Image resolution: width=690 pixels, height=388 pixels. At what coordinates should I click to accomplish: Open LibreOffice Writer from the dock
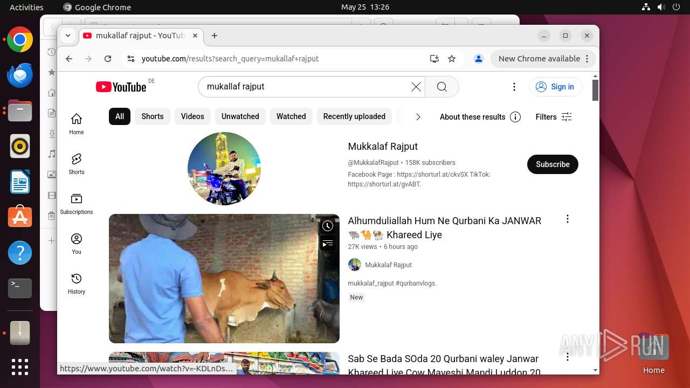[20, 182]
